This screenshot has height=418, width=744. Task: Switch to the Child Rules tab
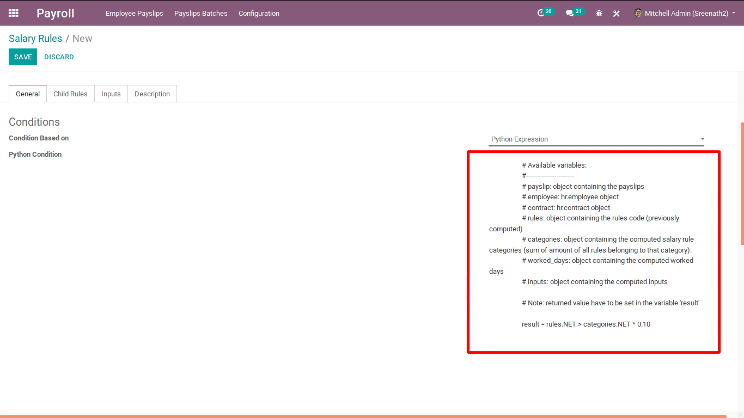tap(70, 94)
